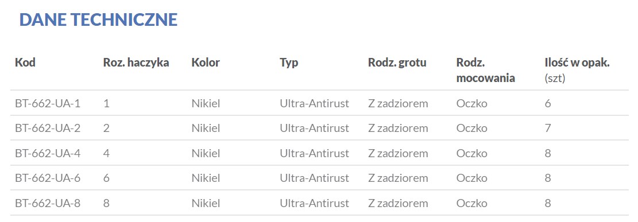Select the Kod column header
Viewport: 638px width, 222px height.
point(25,63)
